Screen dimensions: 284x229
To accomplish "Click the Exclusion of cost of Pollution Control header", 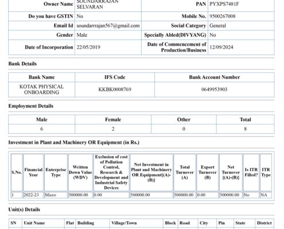I will tap(111, 172).
